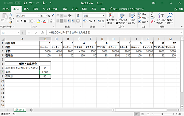Open the font name dropdown
This screenshot has width=184, height=116.
click(39, 16)
